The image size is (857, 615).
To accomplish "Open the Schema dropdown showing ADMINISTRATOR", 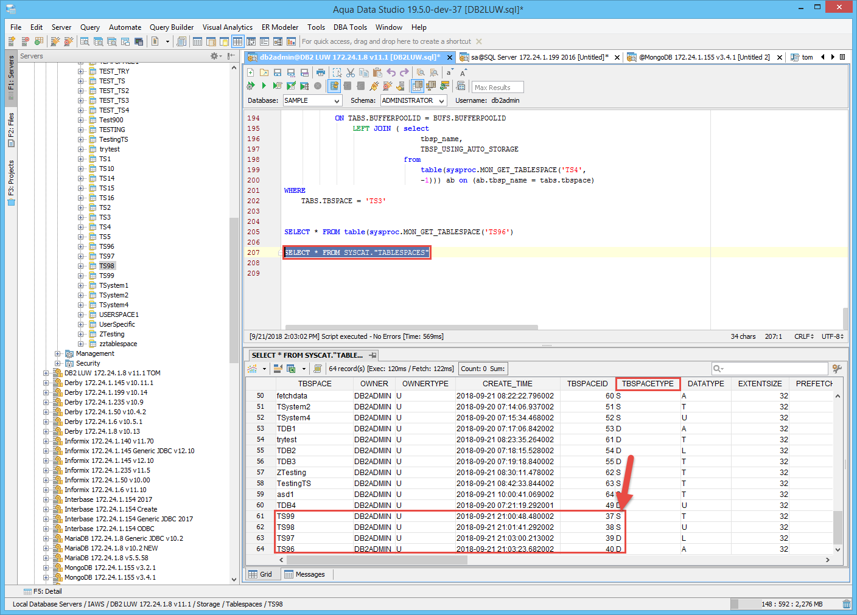I will 413,100.
